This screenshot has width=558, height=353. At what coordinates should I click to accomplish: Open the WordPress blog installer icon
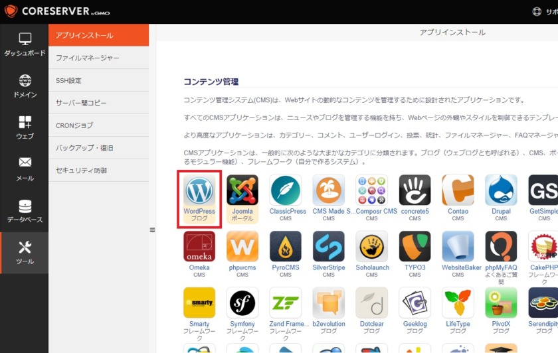(x=199, y=190)
